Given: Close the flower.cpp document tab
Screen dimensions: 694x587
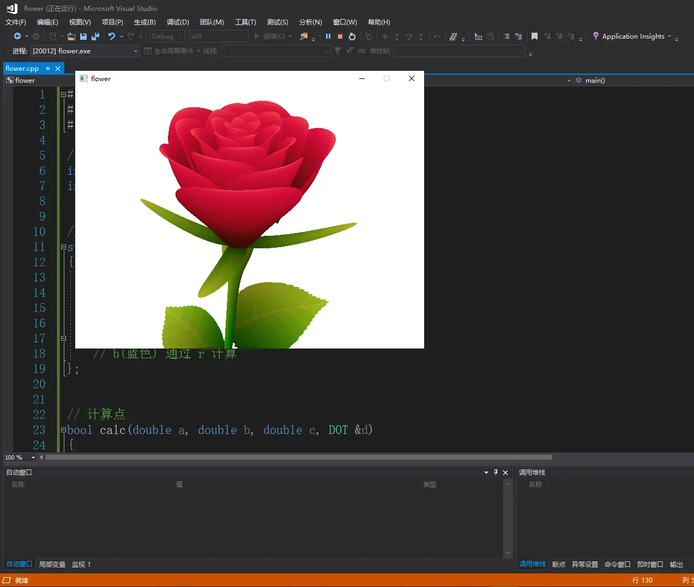Looking at the screenshot, I should 58,69.
